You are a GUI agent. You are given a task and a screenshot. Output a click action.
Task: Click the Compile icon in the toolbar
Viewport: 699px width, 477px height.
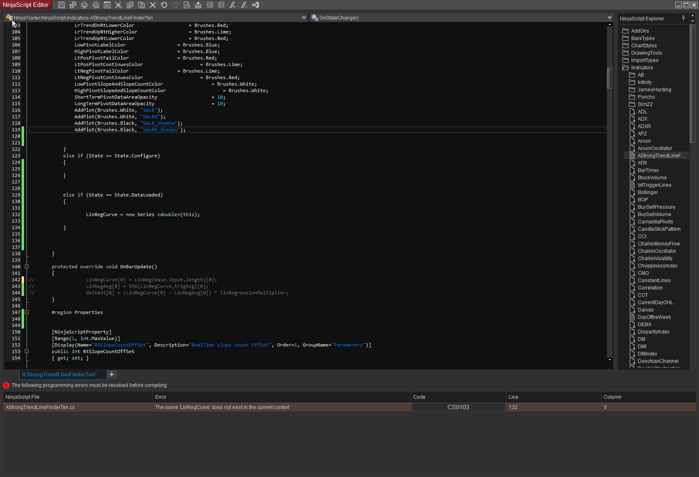click(x=198, y=5)
